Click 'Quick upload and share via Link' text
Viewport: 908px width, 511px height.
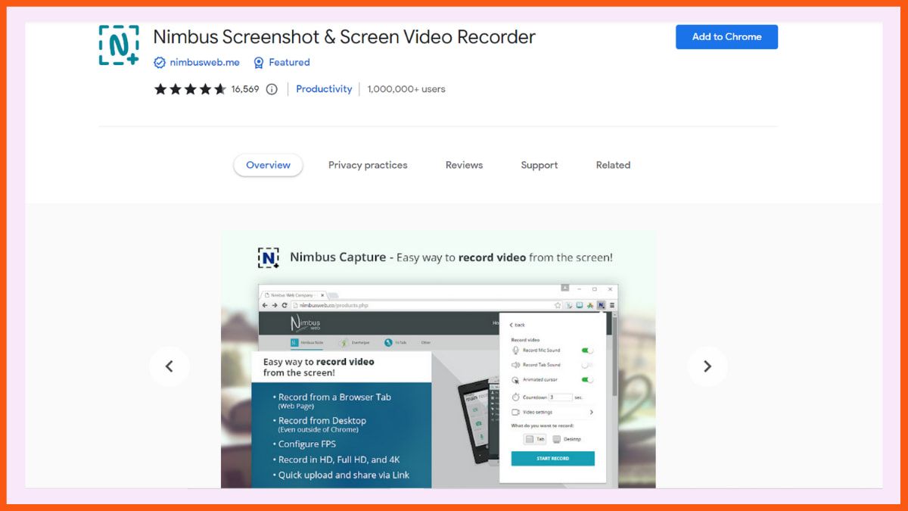[x=340, y=475]
